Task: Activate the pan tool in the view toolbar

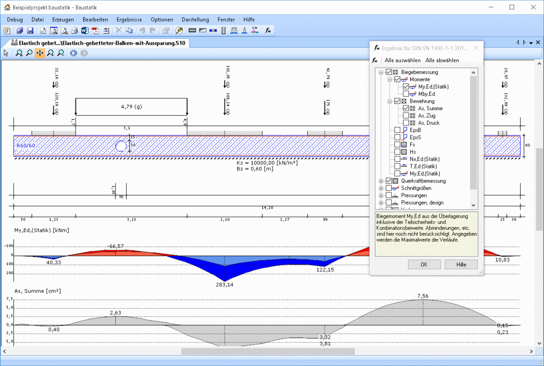Action: pyautogui.click(x=40, y=53)
